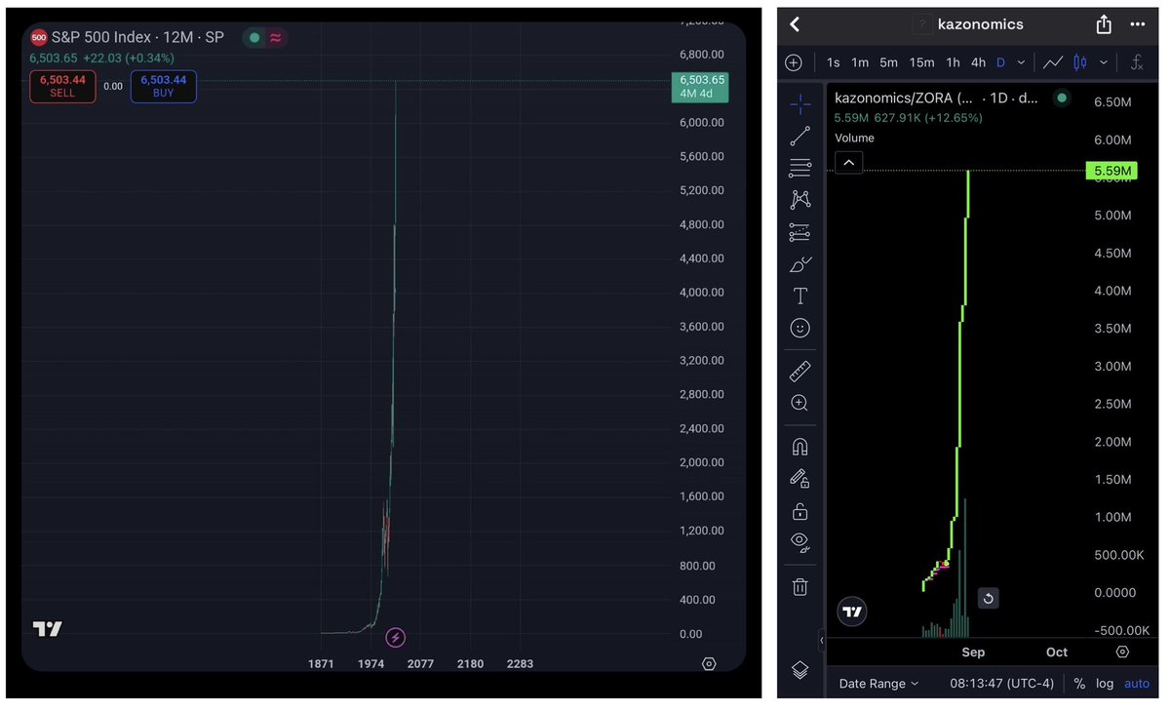This screenshot has height=711, width=1170.
Task: Open settings gear in S&P 500 chart
Action: coord(709,663)
